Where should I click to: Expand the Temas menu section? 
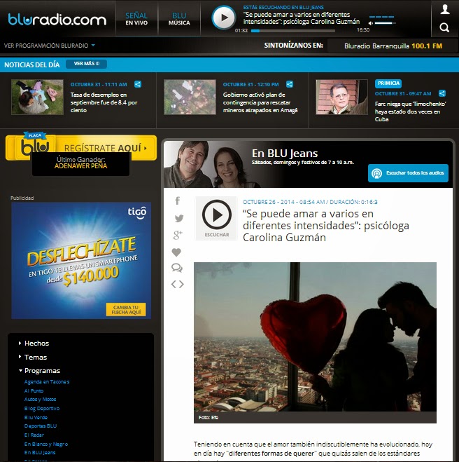33,357
